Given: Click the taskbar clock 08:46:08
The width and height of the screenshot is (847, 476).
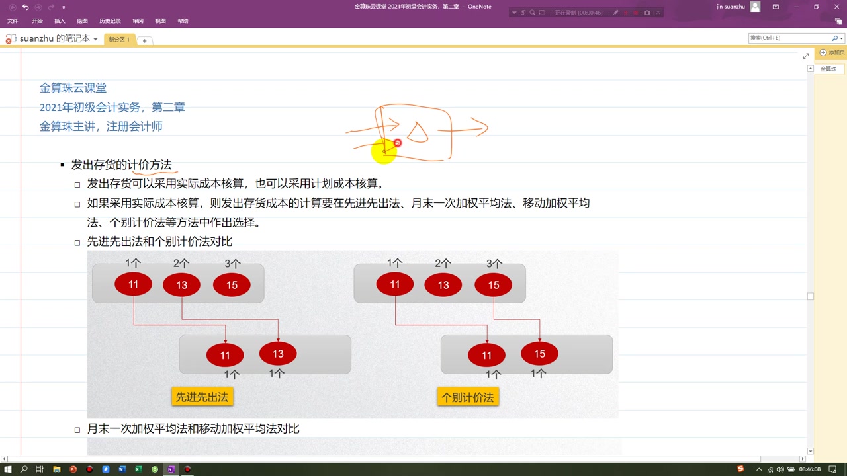Looking at the screenshot, I should coord(809,469).
